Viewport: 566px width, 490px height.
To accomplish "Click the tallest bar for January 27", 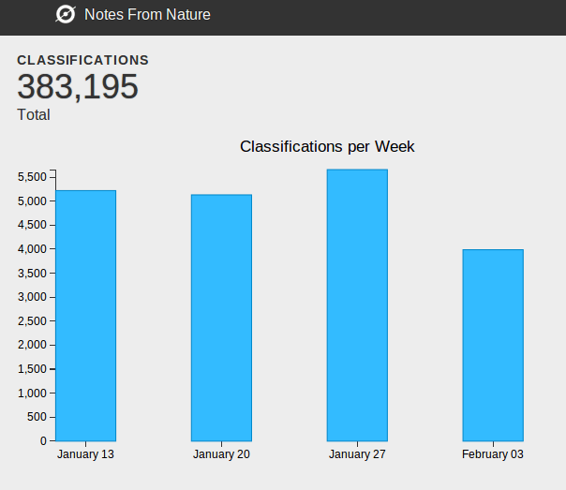I will pyautogui.click(x=357, y=305).
